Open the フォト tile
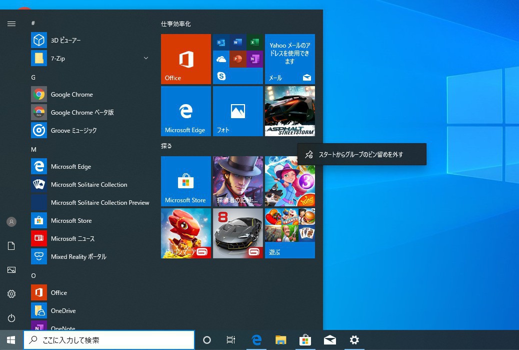519x350 pixels. tap(237, 111)
